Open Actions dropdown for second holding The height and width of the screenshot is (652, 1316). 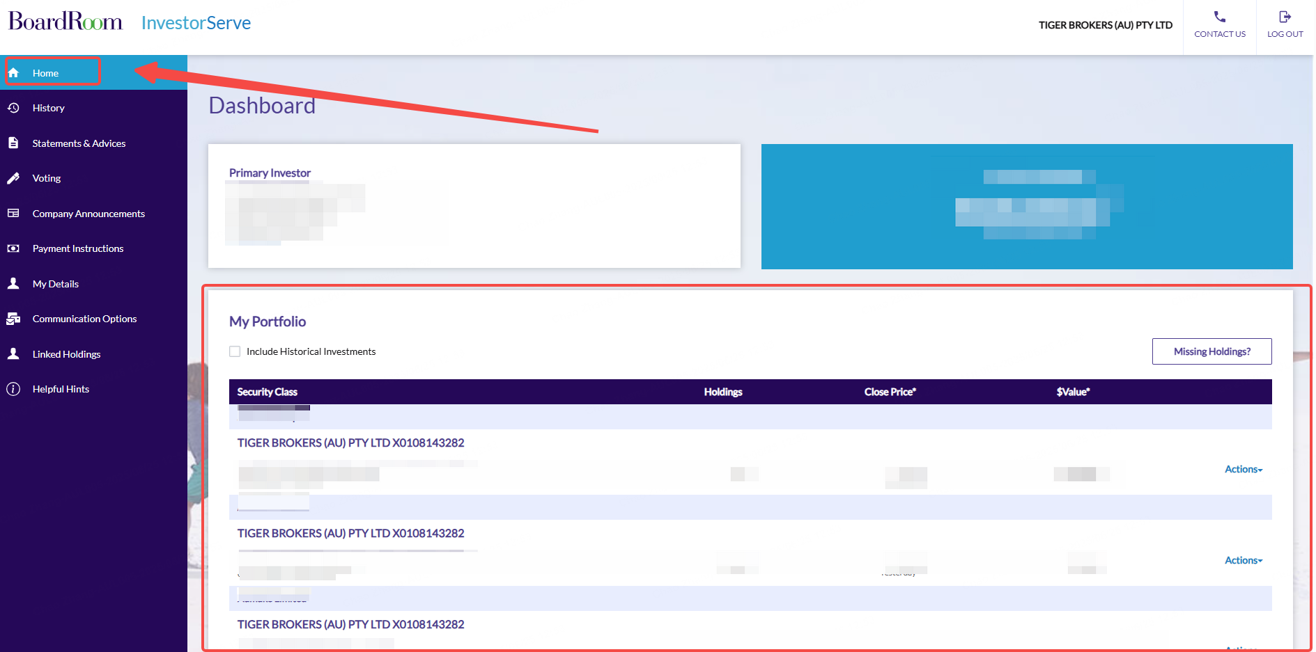[x=1244, y=560]
